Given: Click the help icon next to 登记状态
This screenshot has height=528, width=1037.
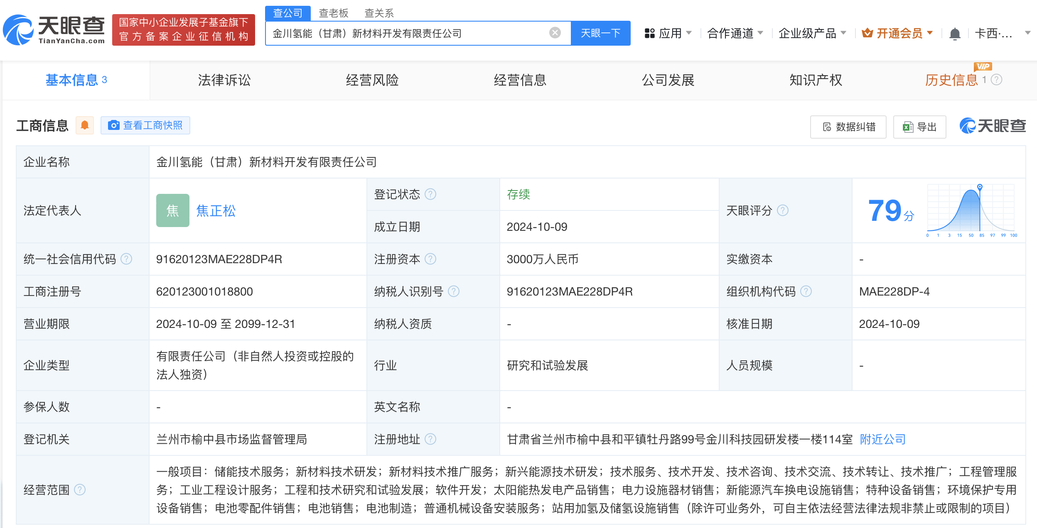Looking at the screenshot, I should [x=431, y=194].
